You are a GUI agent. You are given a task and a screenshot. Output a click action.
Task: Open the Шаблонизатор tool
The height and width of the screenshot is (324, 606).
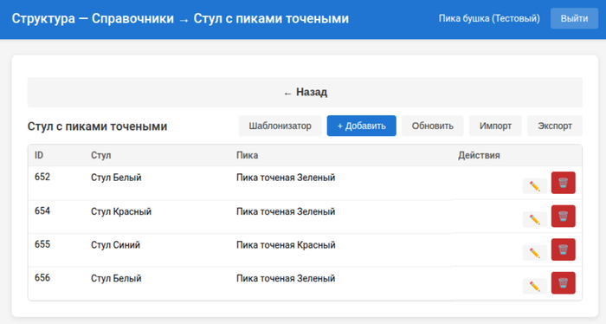pos(280,126)
